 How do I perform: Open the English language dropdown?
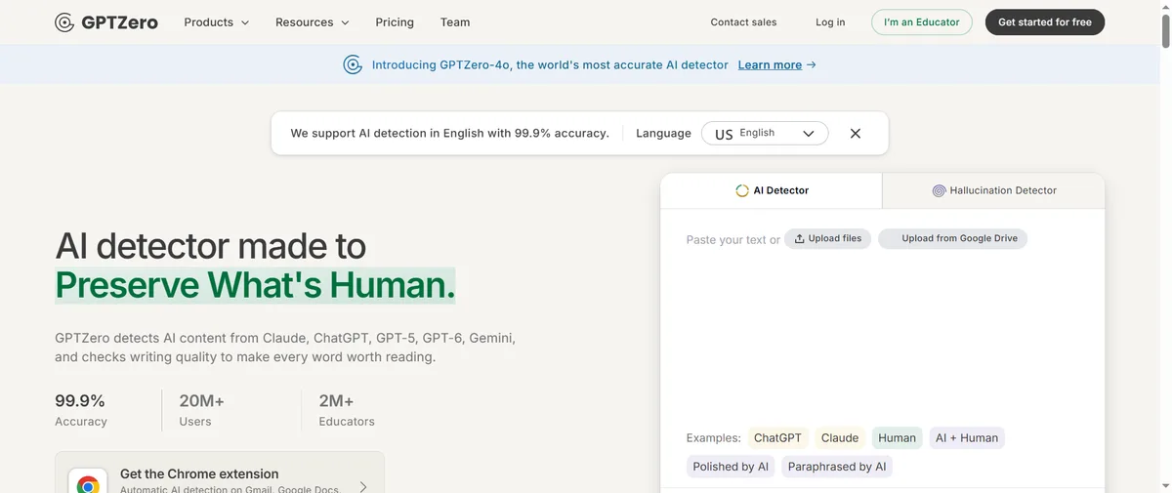765,134
